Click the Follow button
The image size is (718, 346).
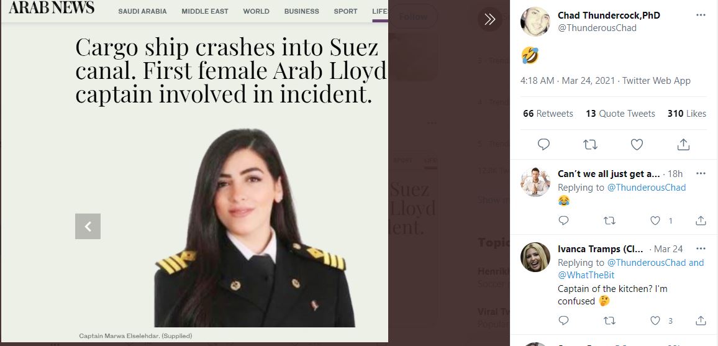(x=413, y=17)
